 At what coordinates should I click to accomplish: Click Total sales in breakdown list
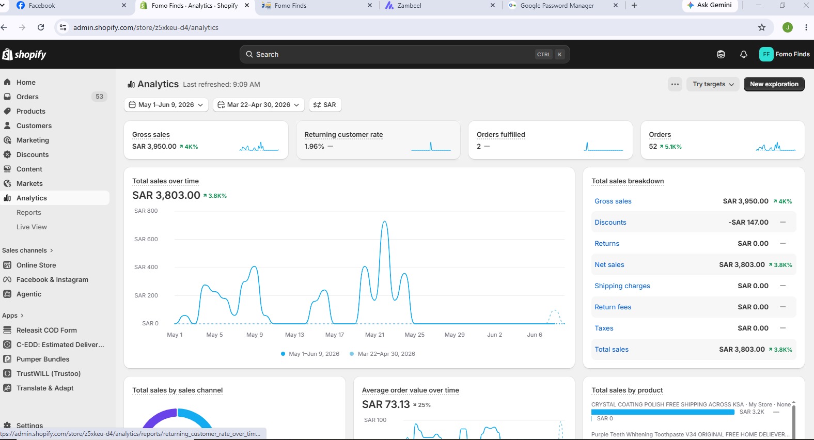point(612,350)
